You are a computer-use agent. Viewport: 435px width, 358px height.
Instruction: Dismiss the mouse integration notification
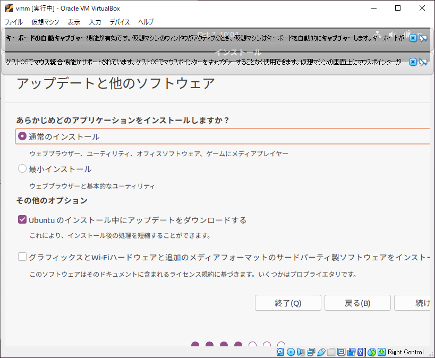(x=413, y=62)
